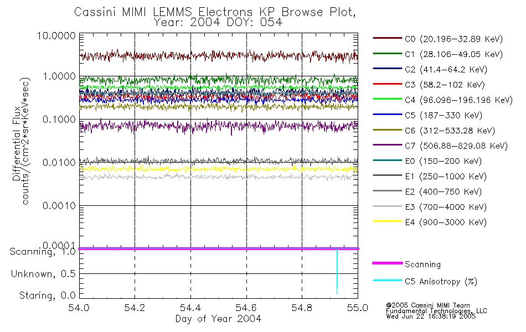Click the y-axis tick label 1.0000
Viewport: 526px width, 332px height.
pyautogui.click(x=59, y=76)
